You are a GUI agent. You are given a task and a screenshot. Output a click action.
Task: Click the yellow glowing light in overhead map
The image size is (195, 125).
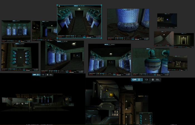112,95
